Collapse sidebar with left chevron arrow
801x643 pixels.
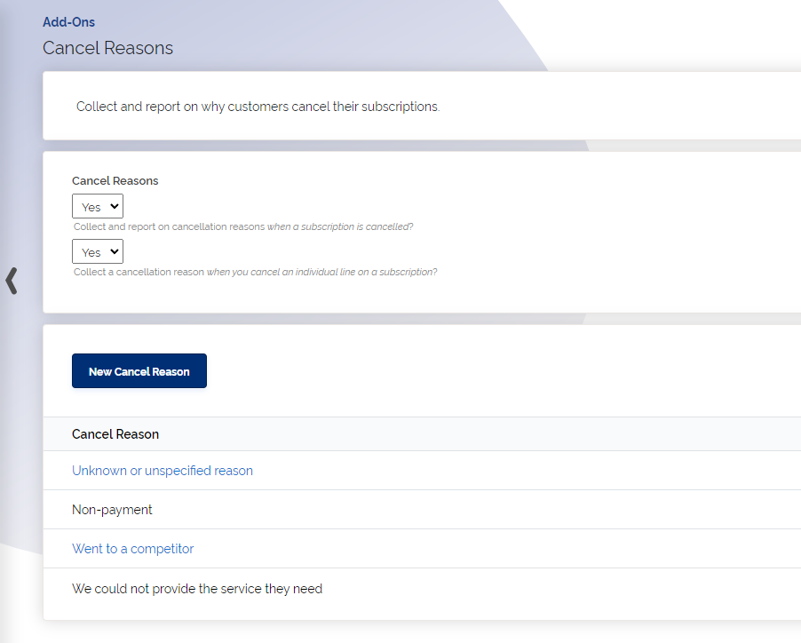[12, 281]
